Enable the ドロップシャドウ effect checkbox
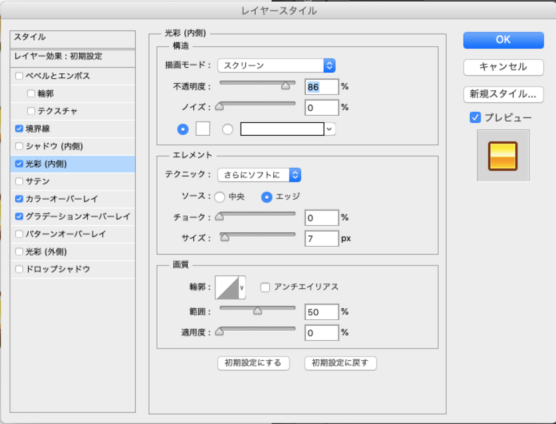Viewport: 556px width, 424px height. pyautogui.click(x=20, y=269)
